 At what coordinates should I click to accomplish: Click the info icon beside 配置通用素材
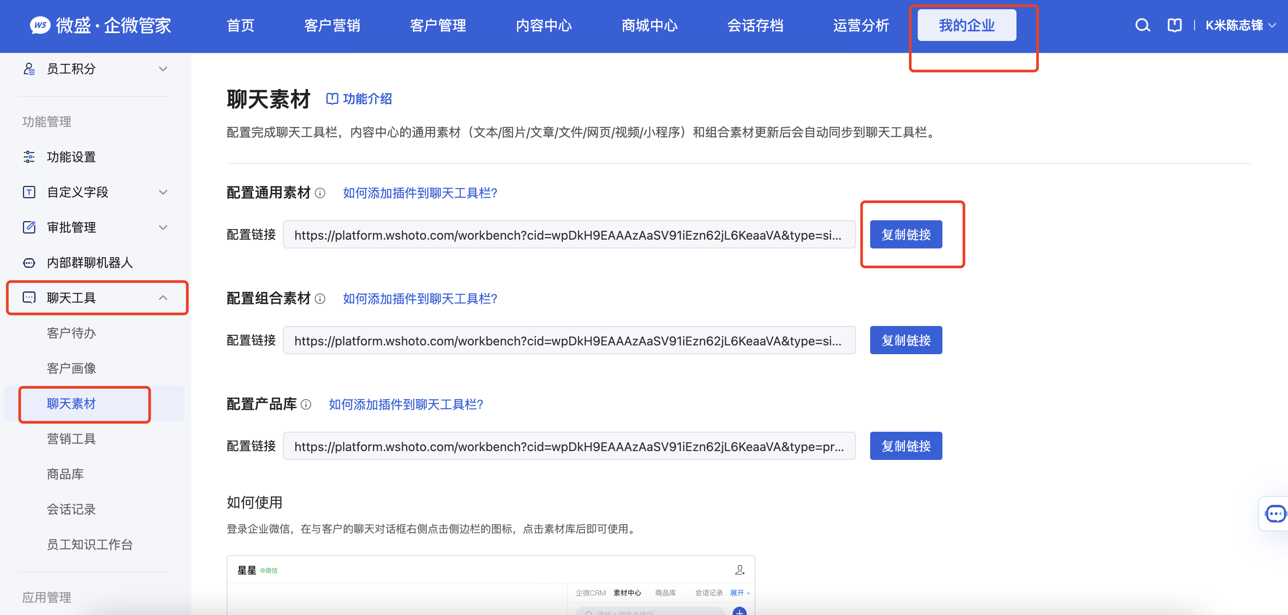pyautogui.click(x=320, y=193)
